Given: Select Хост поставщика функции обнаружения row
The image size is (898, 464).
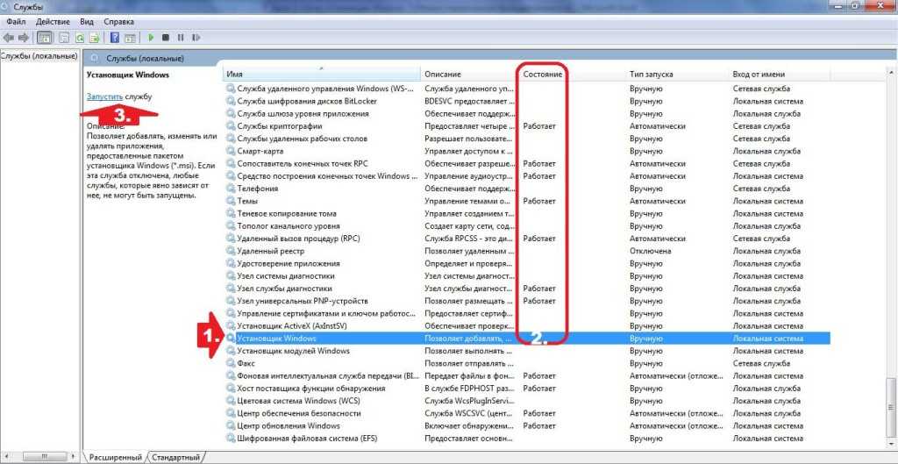Looking at the screenshot, I should [x=527, y=389].
